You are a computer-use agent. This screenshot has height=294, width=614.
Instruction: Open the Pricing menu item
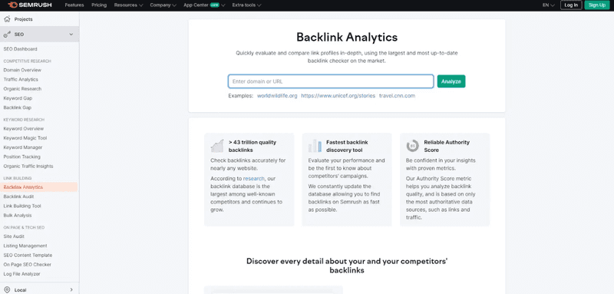point(99,5)
